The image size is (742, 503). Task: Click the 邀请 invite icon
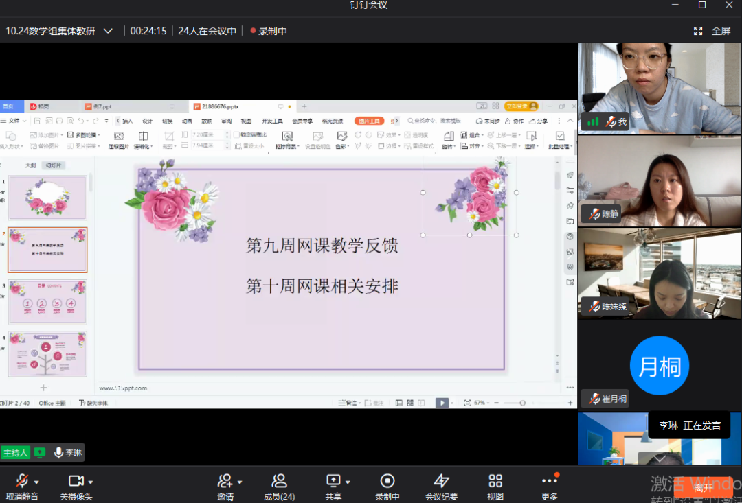point(225,482)
